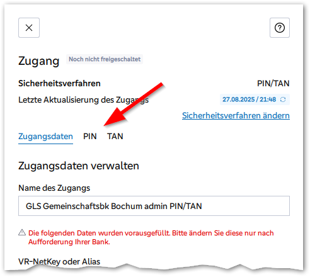Focus the Name des Zugangs input field

point(154,206)
